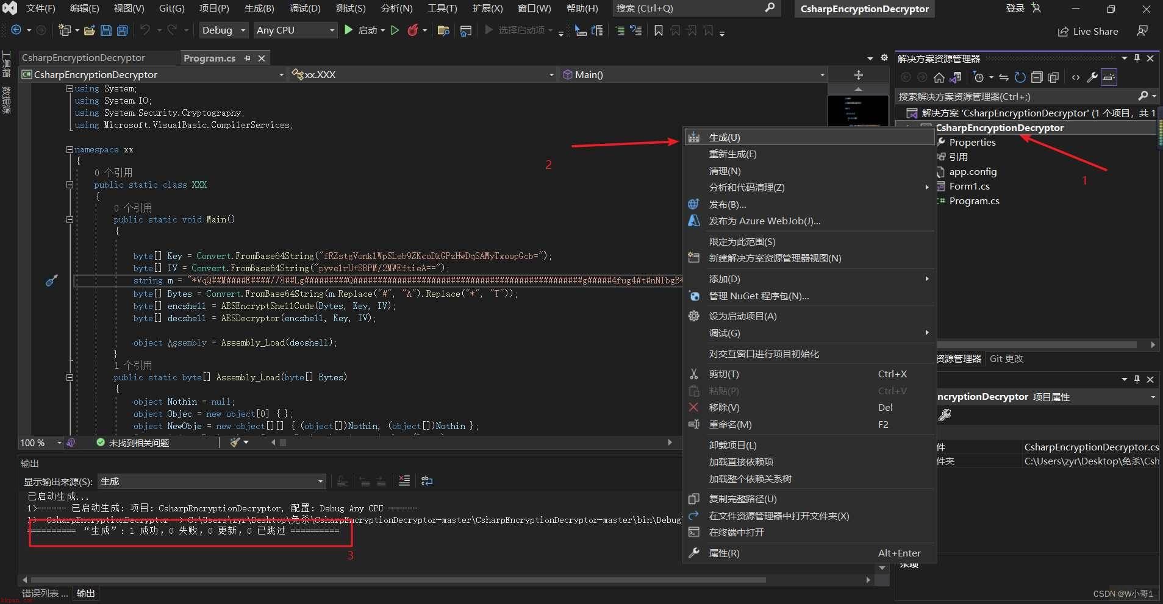Select app.config in Solution Explorer
The height and width of the screenshot is (604, 1163).
click(973, 171)
